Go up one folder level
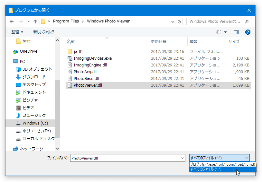The height and width of the screenshot is (182, 262). click(x=35, y=22)
